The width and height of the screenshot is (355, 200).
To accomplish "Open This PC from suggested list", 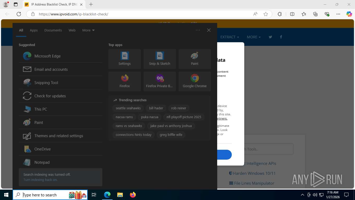I will [x=61, y=109].
